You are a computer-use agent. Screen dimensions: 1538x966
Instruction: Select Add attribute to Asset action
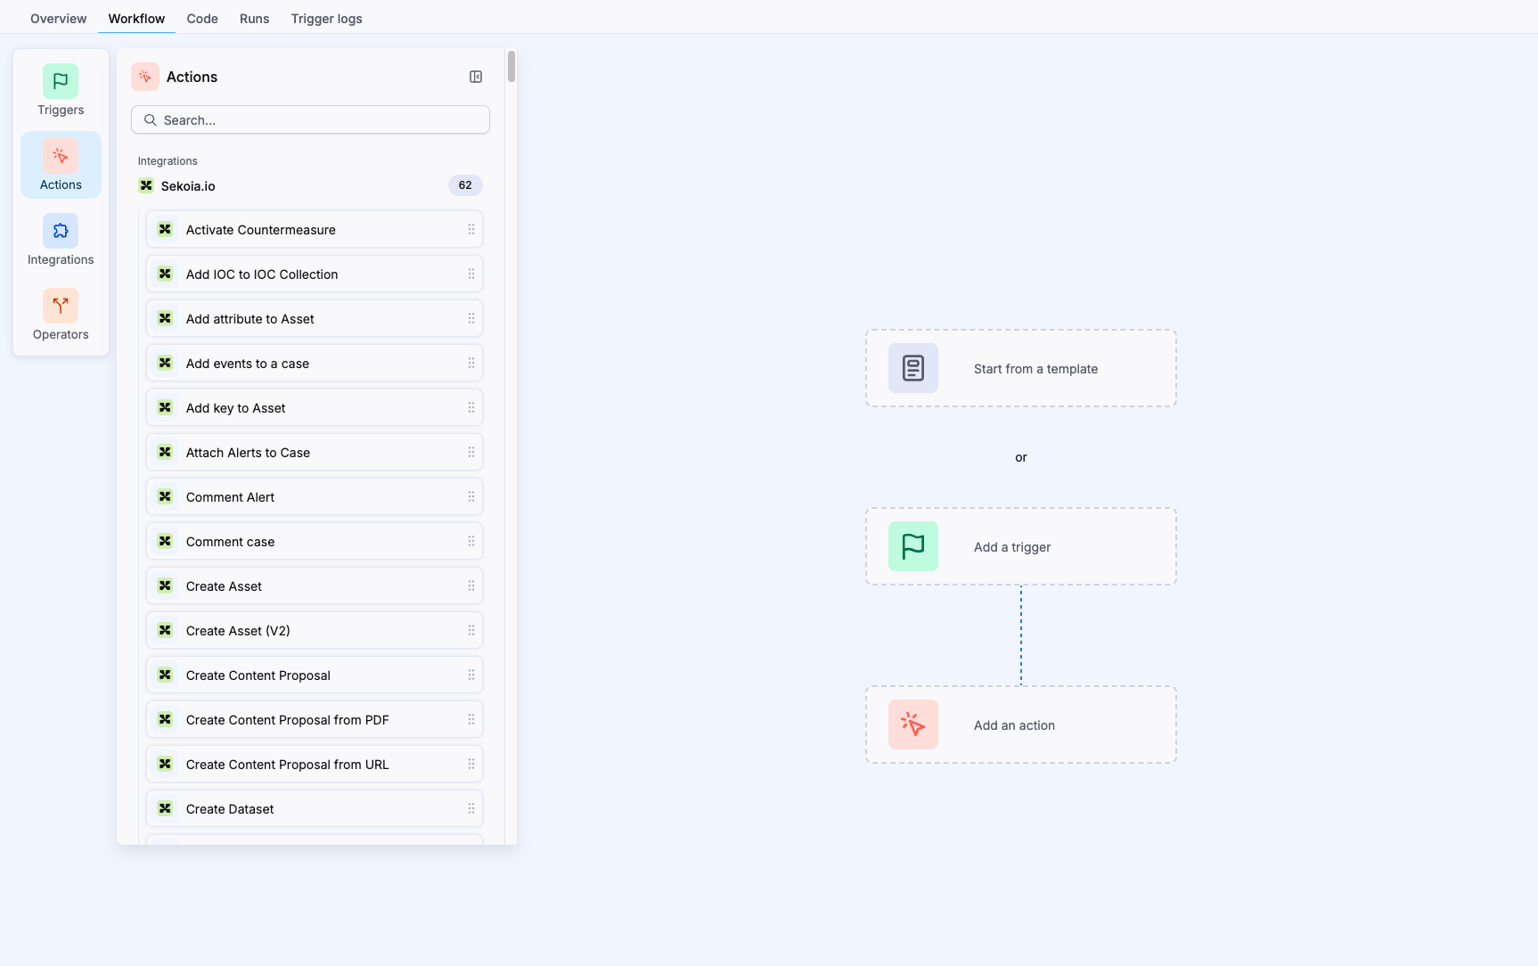click(x=315, y=319)
